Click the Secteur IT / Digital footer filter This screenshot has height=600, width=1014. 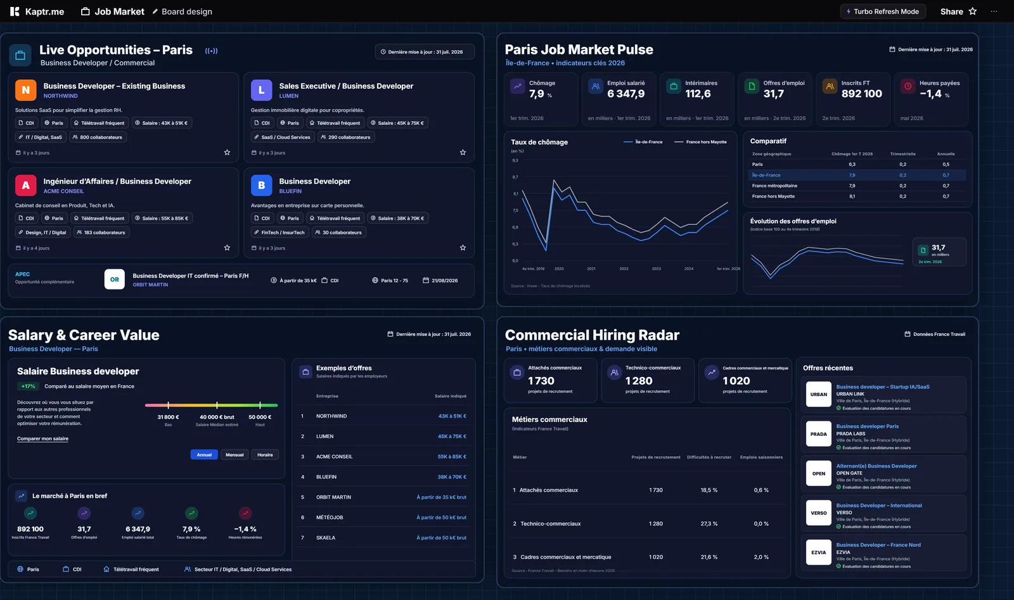tap(238, 570)
